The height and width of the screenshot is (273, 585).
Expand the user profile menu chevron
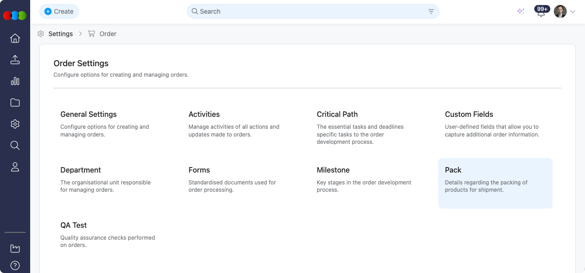click(x=573, y=12)
